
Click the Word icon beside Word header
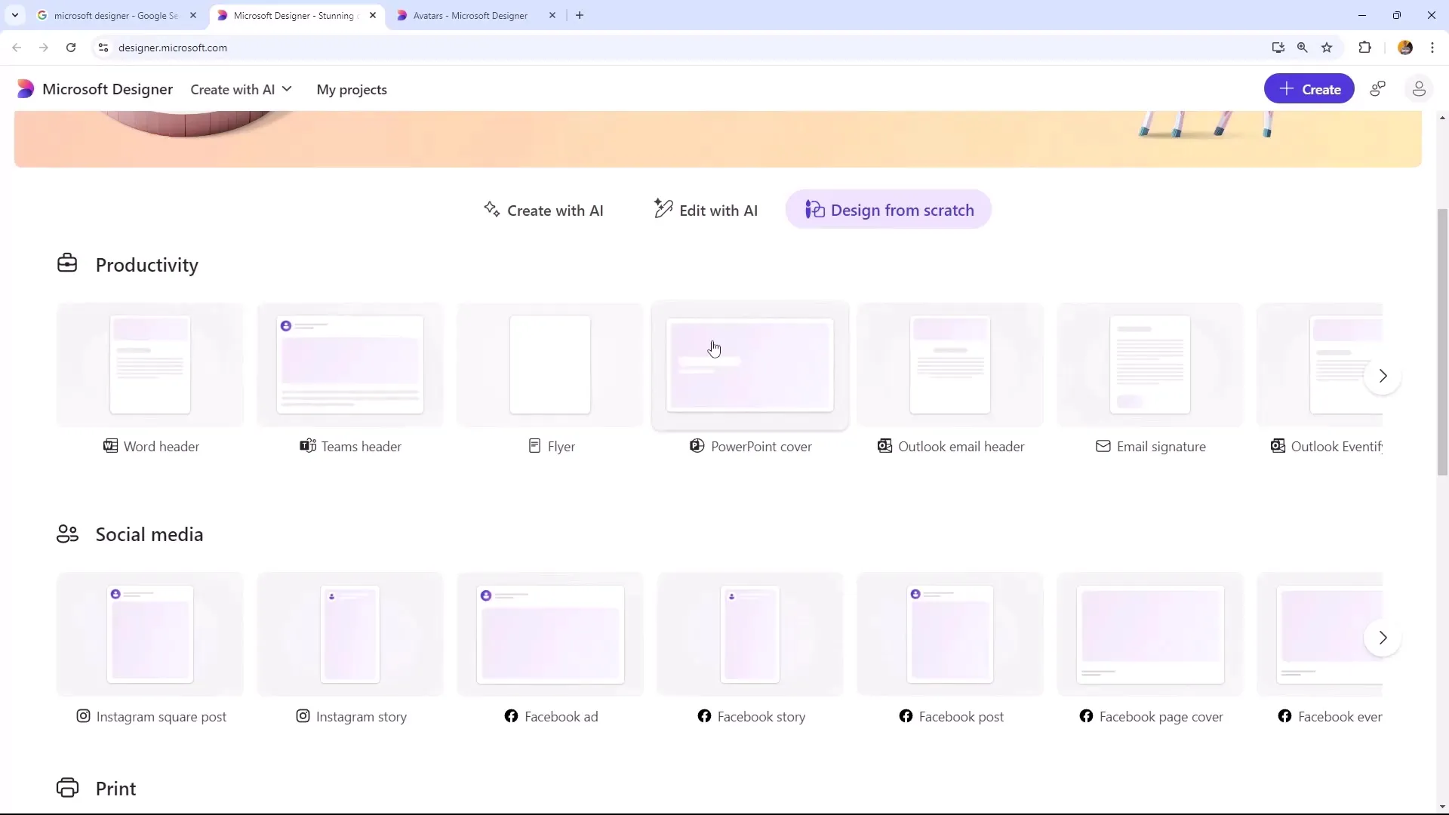(x=110, y=446)
